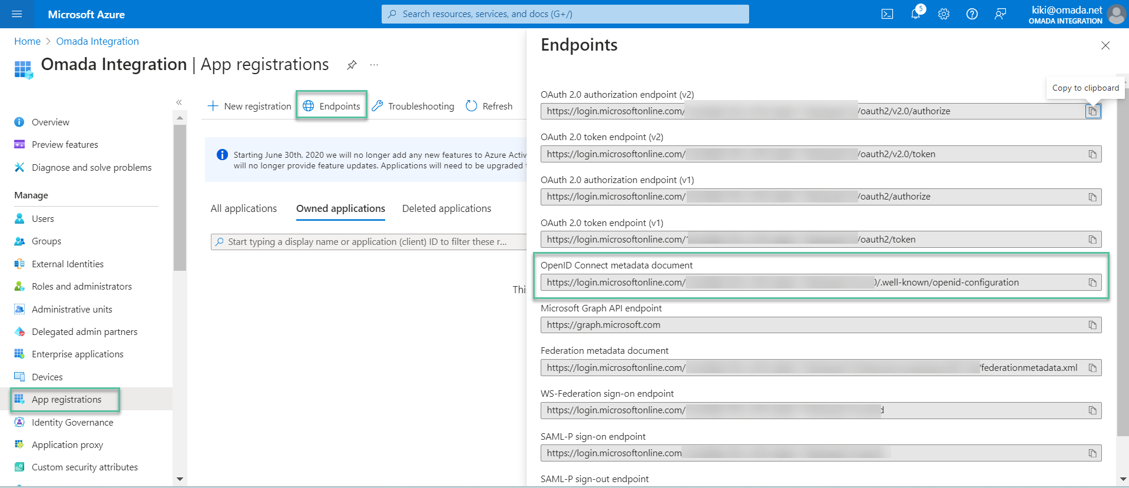Open the Endpoints toolbar button
This screenshot has height=488, width=1129.
pos(332,106)
